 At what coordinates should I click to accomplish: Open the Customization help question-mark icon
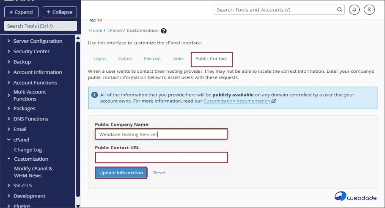[164, 31]
